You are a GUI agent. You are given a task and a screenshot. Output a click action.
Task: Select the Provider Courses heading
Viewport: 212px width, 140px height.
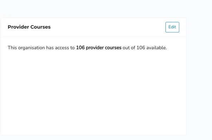pos(29,27)
